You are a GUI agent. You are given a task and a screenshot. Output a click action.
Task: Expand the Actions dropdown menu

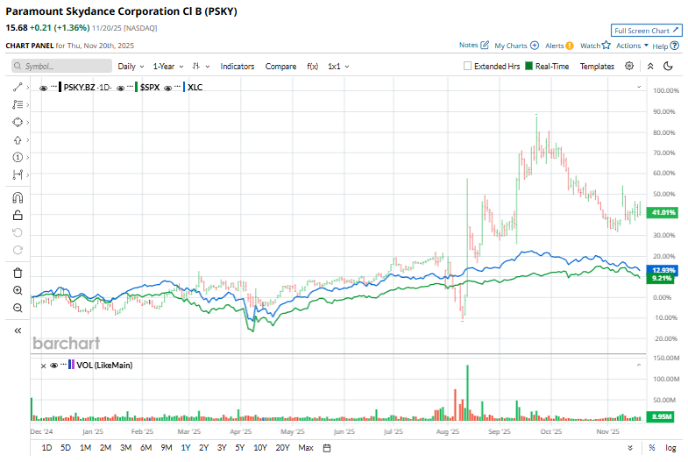click(632, 46)
